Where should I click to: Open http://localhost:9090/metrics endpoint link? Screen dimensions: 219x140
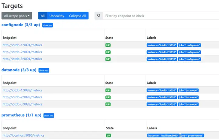point(23,135)
